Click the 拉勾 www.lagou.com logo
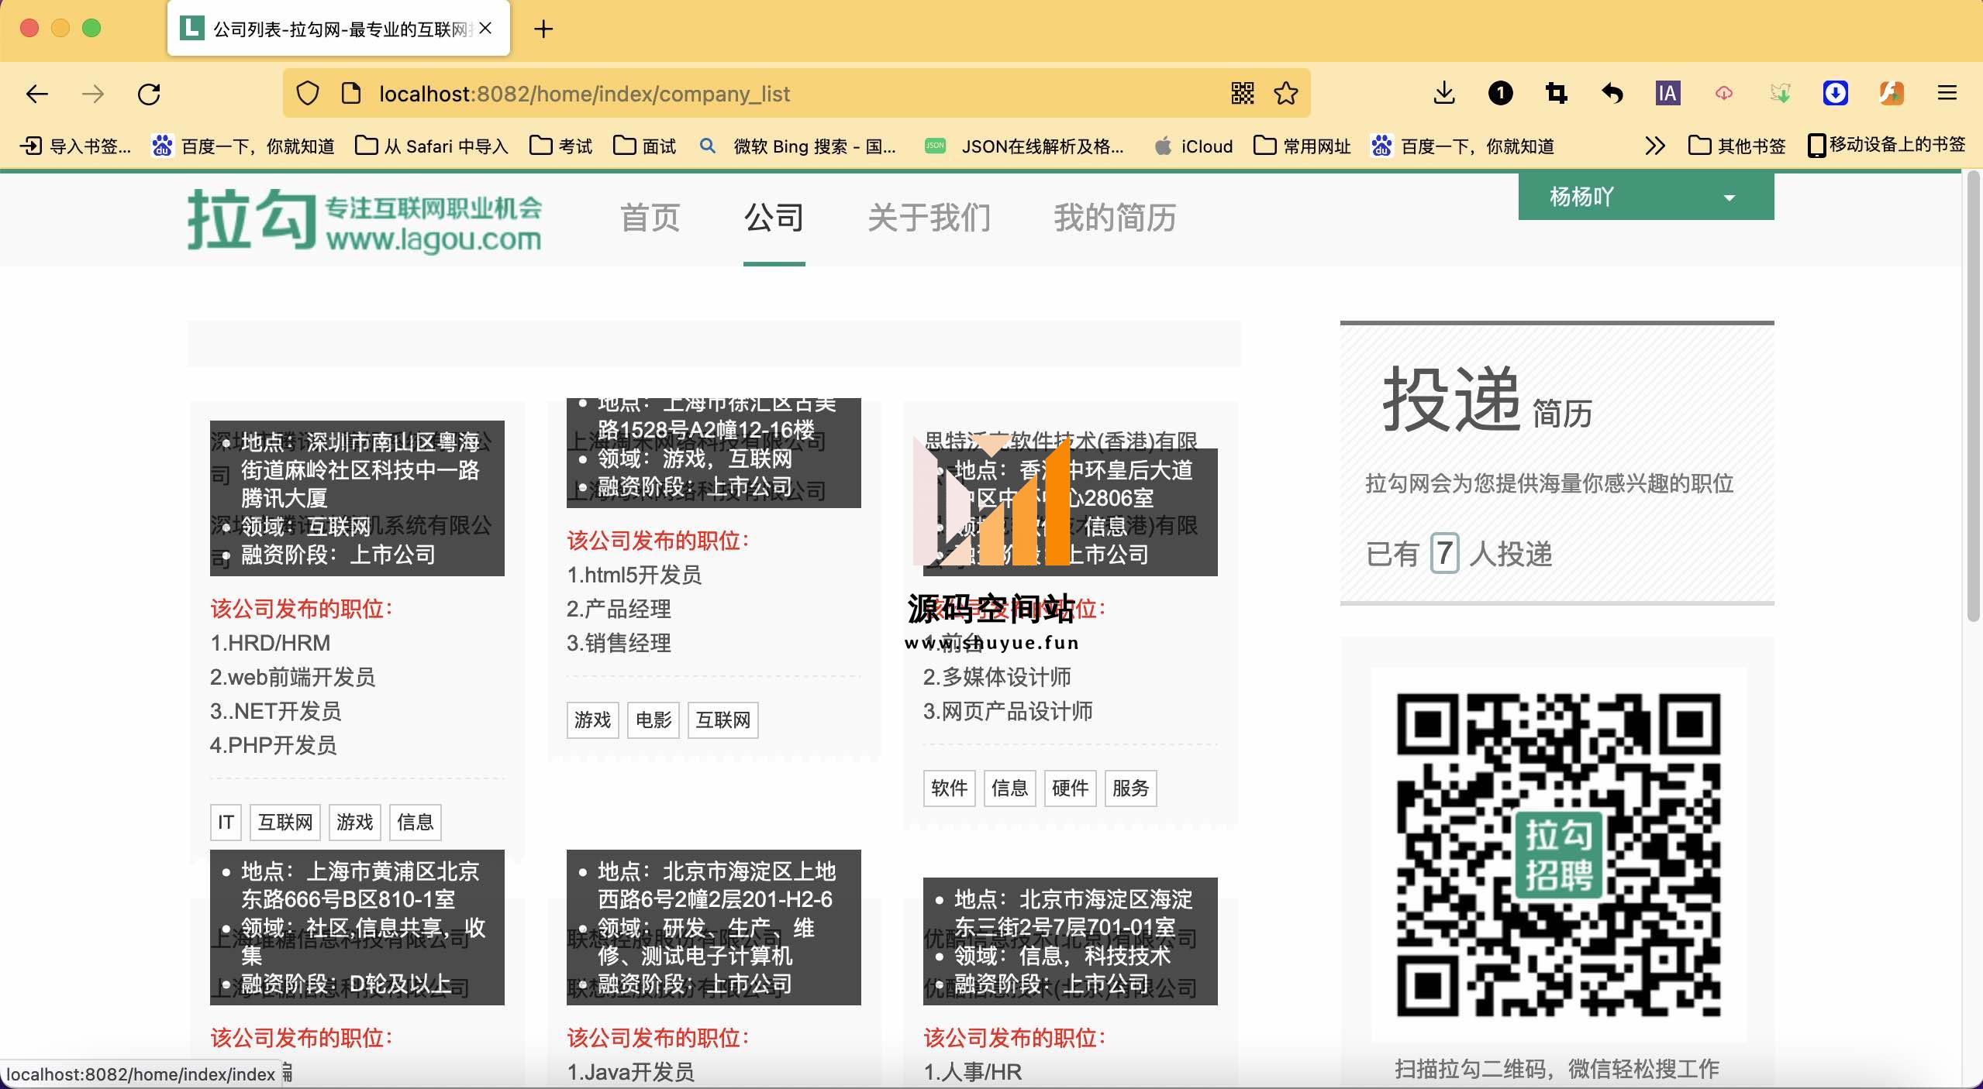The image size is (1983, 1089). (364, 220)
